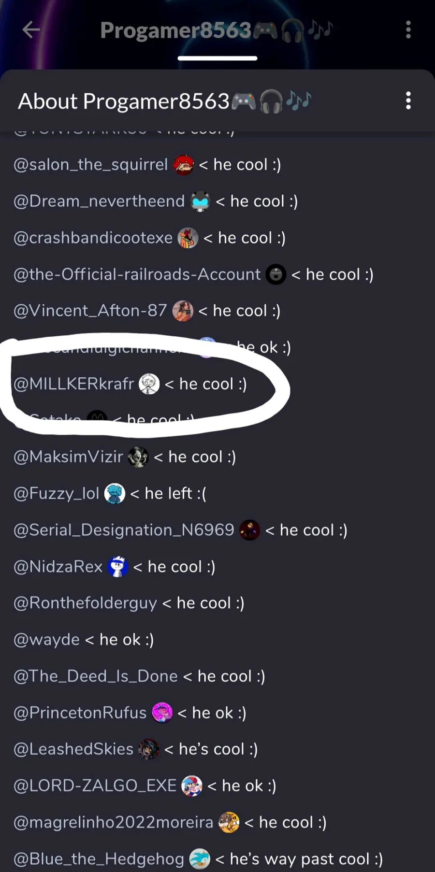Click the Dream_nevertheend avatar icon
Viewport: 435px width, 872px height.
[x=200, y=201]
